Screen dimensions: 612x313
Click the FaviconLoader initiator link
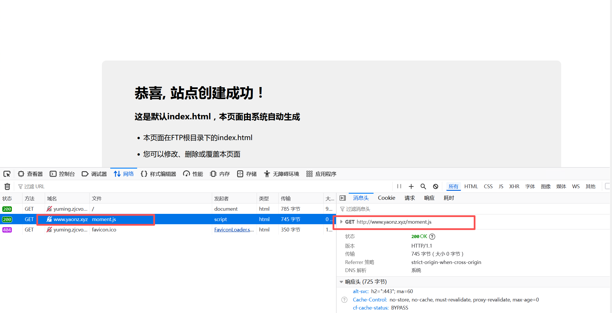[234, 230]
